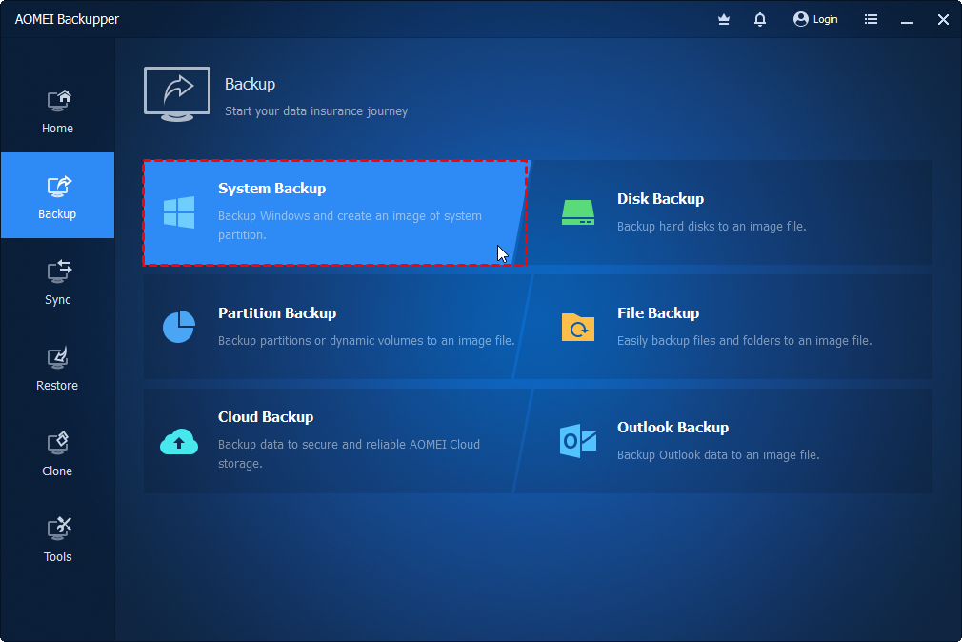Select the Backup icon in sidebar
962x642 pixels.
point(59,187)
